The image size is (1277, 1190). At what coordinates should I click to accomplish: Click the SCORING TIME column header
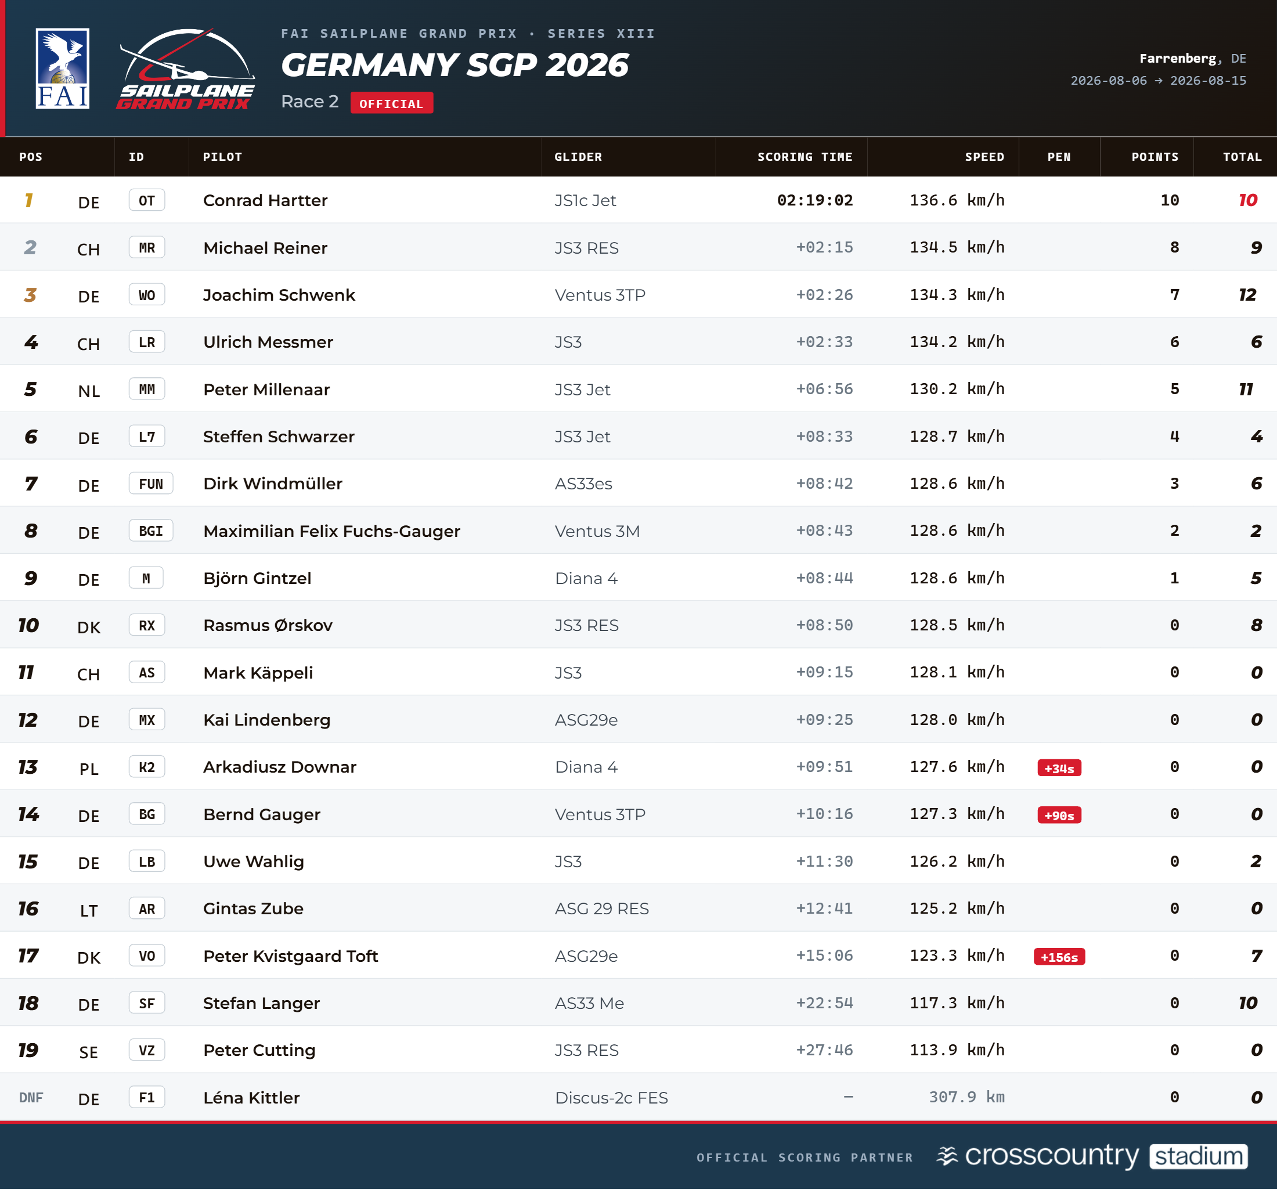click(x=805, y=157)
